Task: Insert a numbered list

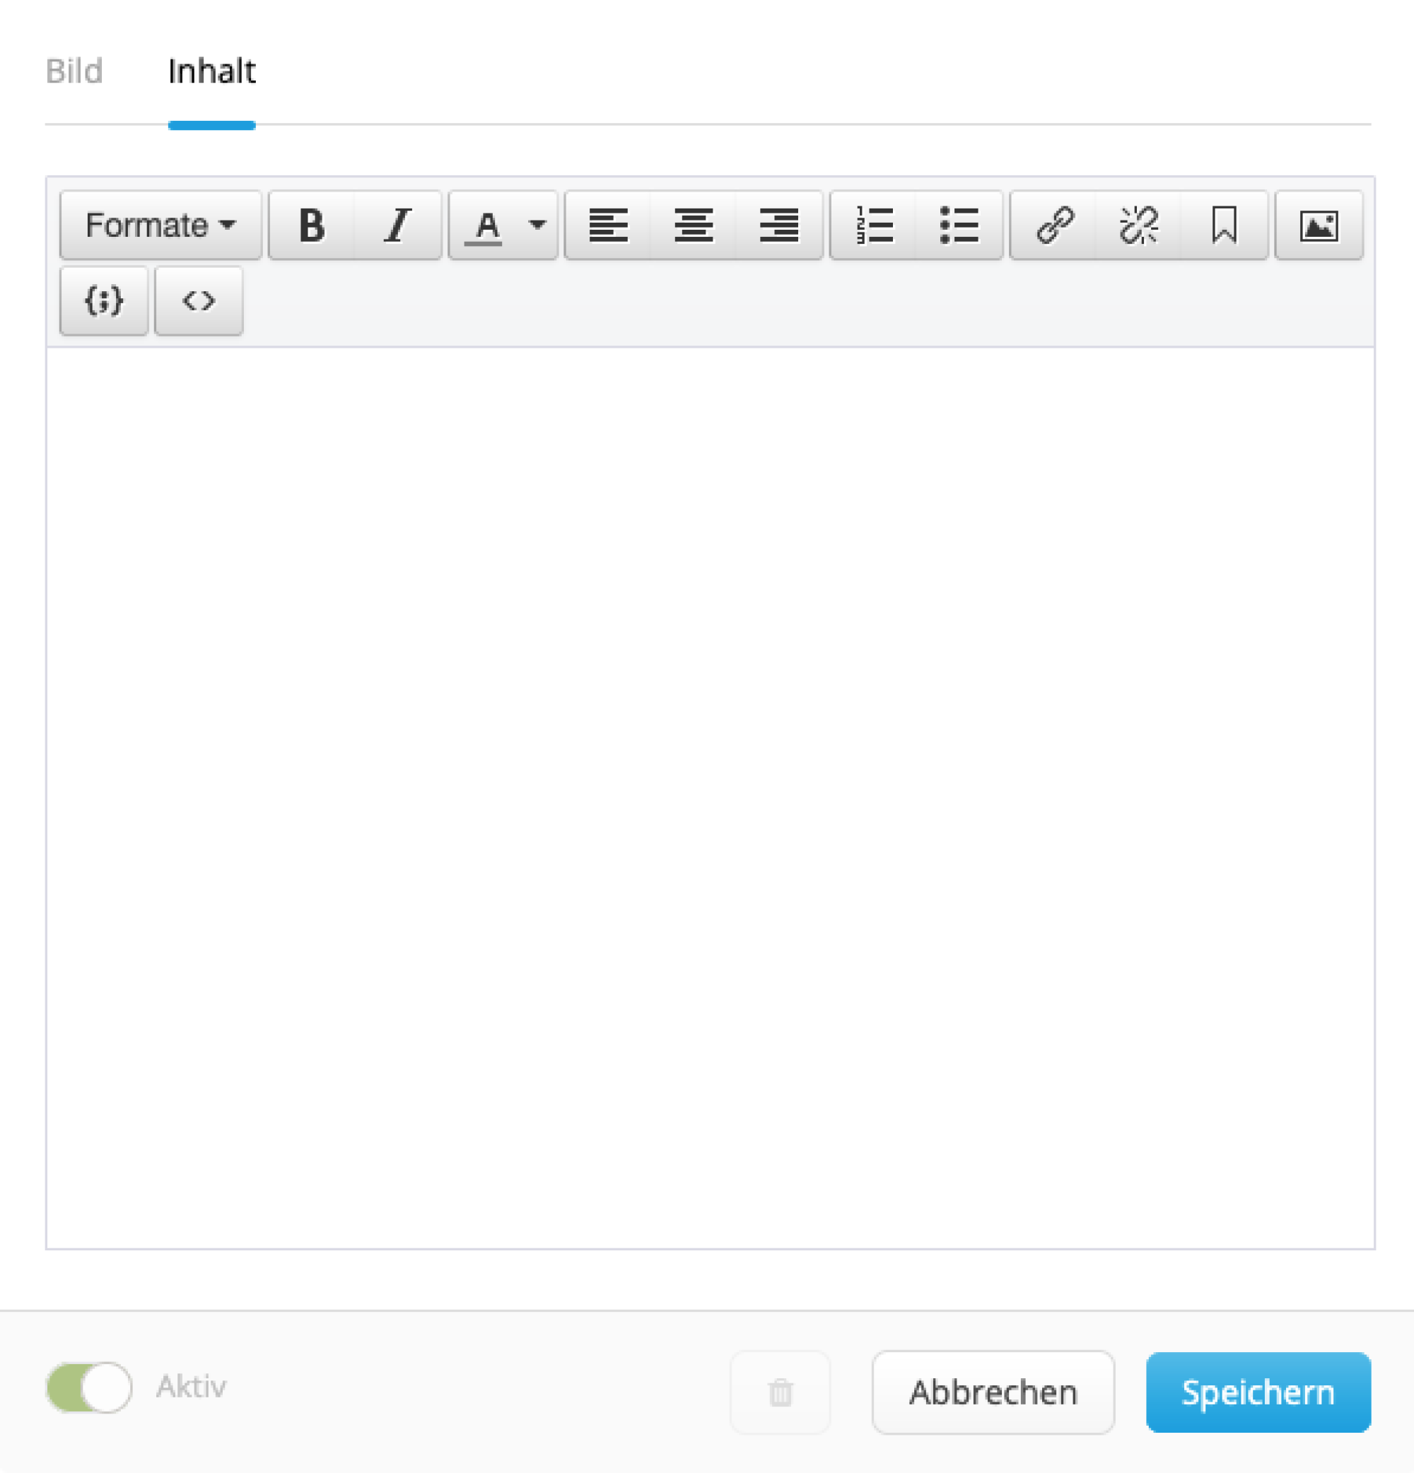Action: coord(874,225)
